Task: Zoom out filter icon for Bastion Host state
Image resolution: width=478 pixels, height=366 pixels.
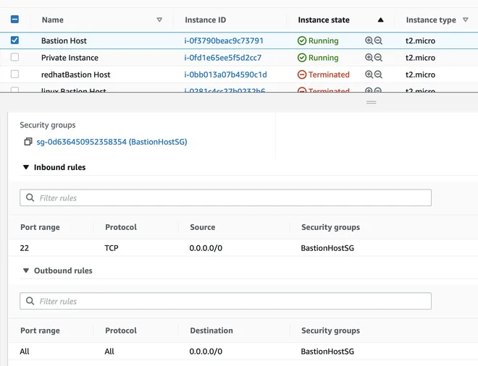Action: point(378,41)
